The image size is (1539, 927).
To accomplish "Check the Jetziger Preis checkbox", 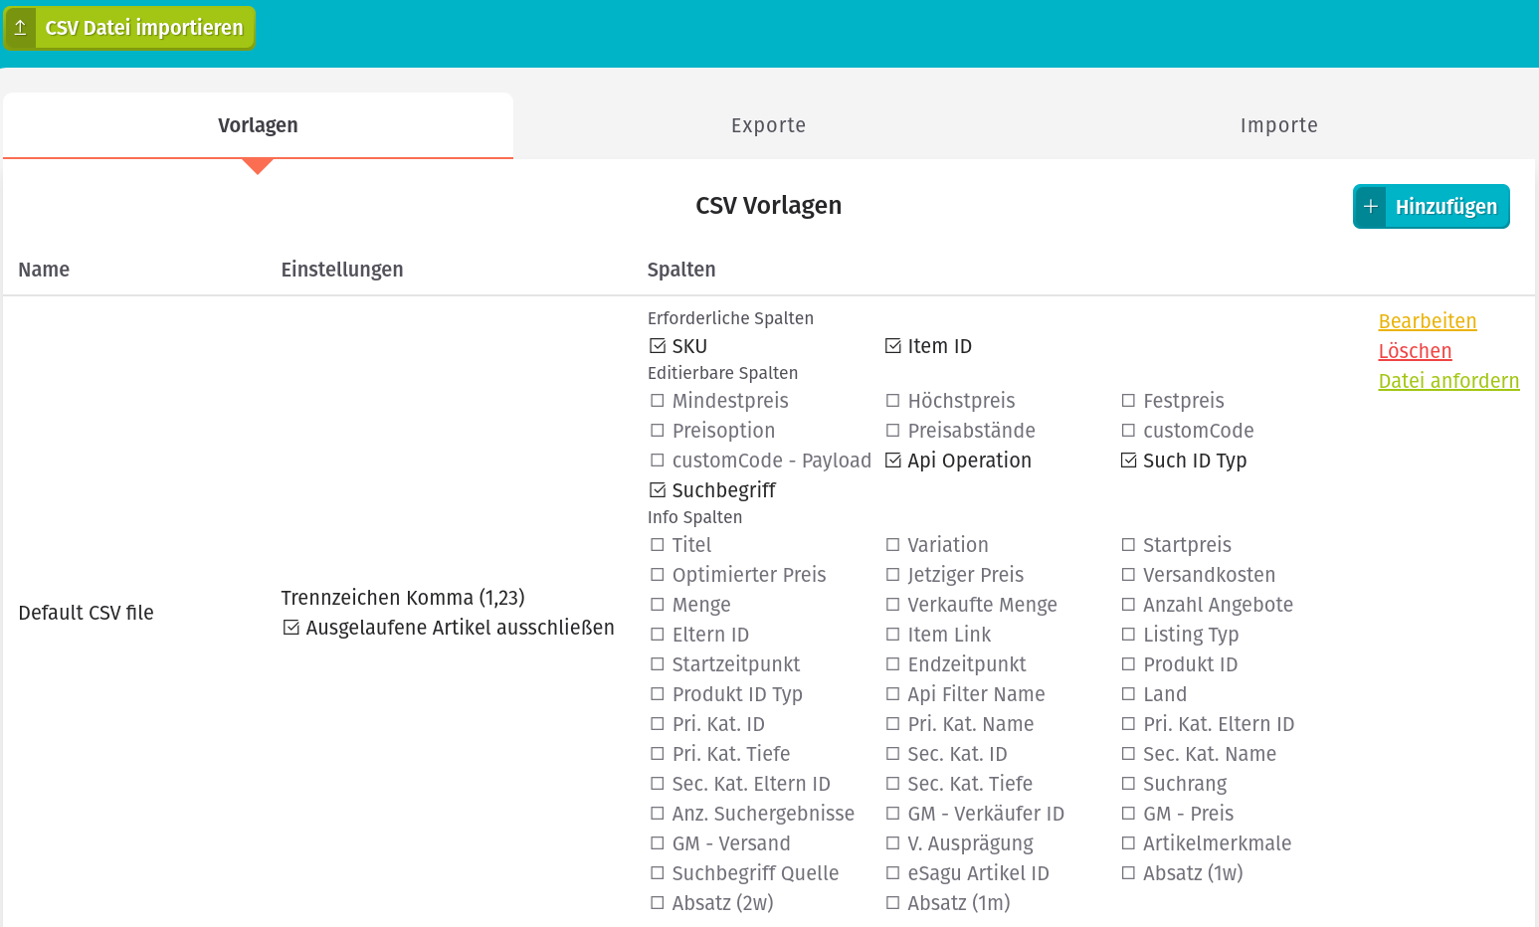I will click(x=893, y=575).
